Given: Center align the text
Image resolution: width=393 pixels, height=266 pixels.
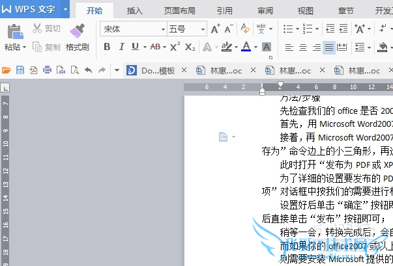Looking at the screenshot, I should (x=303, y=47).
